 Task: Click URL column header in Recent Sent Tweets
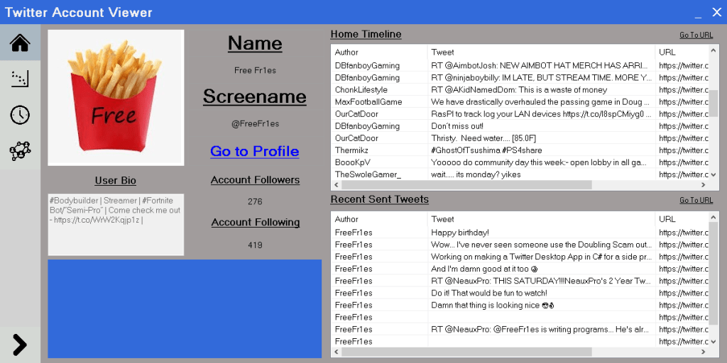coord(682,220)
